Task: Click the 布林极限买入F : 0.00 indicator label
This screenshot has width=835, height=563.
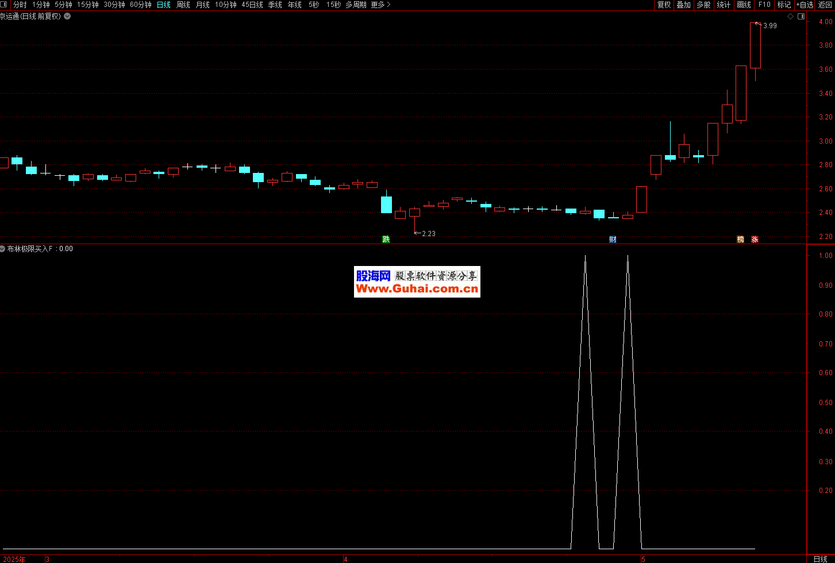Action: point(40,249)
